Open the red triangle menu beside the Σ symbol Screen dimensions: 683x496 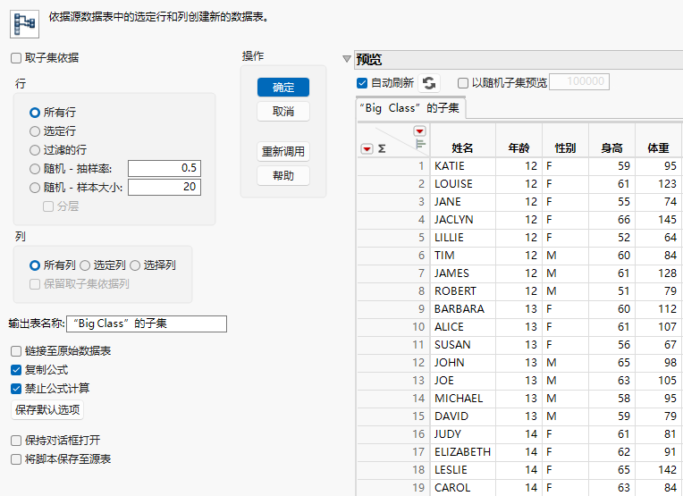point(367,149)
